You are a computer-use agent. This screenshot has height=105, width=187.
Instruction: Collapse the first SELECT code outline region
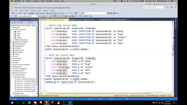point(44,29)
